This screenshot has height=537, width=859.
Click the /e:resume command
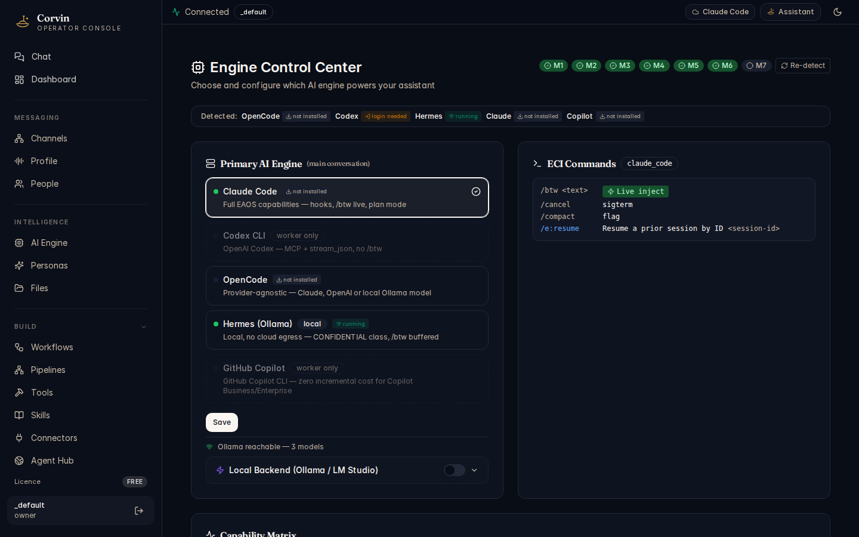560,229
